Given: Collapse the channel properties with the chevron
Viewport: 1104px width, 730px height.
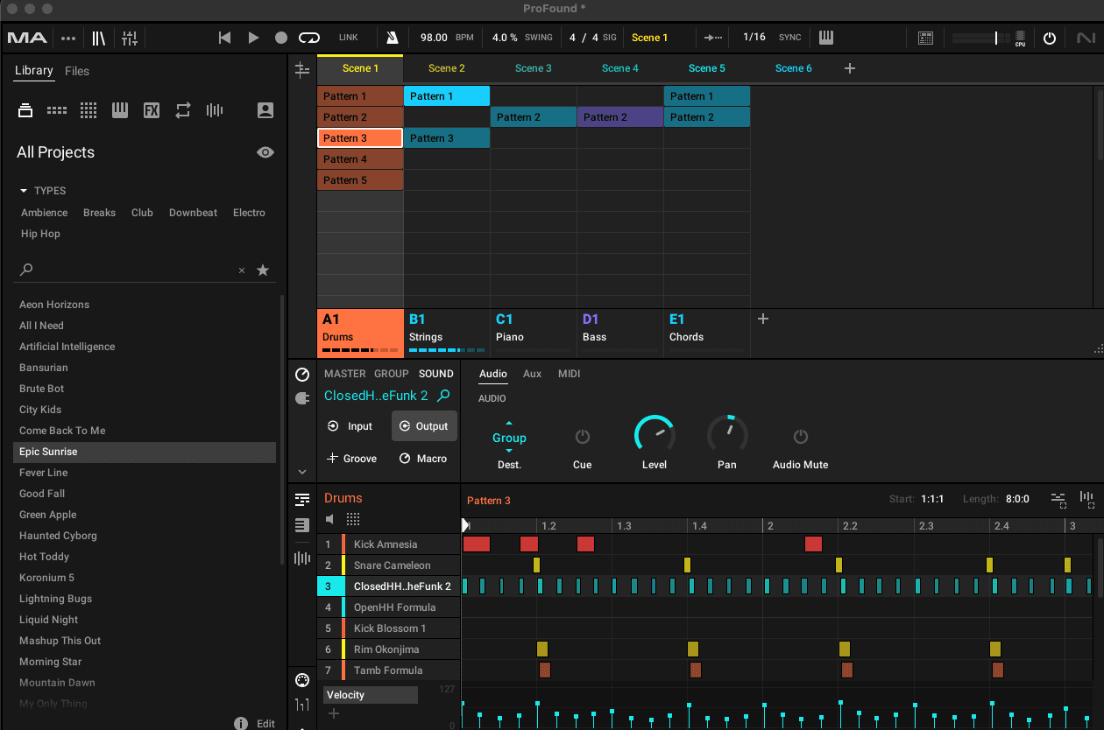Looking at the screenshot, I should (x=301, y=471).
